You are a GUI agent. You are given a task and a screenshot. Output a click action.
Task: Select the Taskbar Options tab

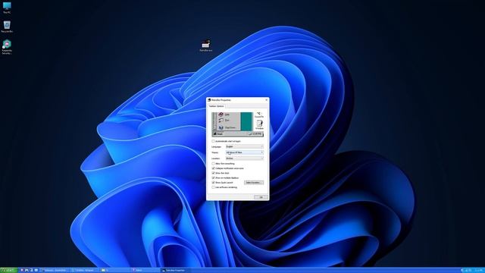pos(216,106)
